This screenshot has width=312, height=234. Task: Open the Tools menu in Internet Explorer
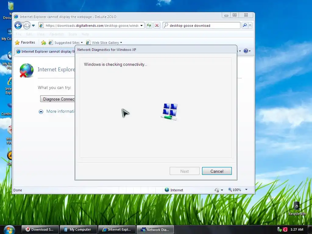pyautogui.click(x=73, y=34)
